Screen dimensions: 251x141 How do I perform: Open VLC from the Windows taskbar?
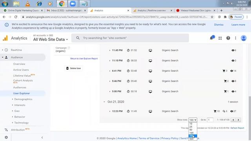pos(28,4)
